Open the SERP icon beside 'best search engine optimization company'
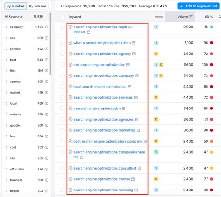Viewport: 221px width, 197px height. click(145, 141)
